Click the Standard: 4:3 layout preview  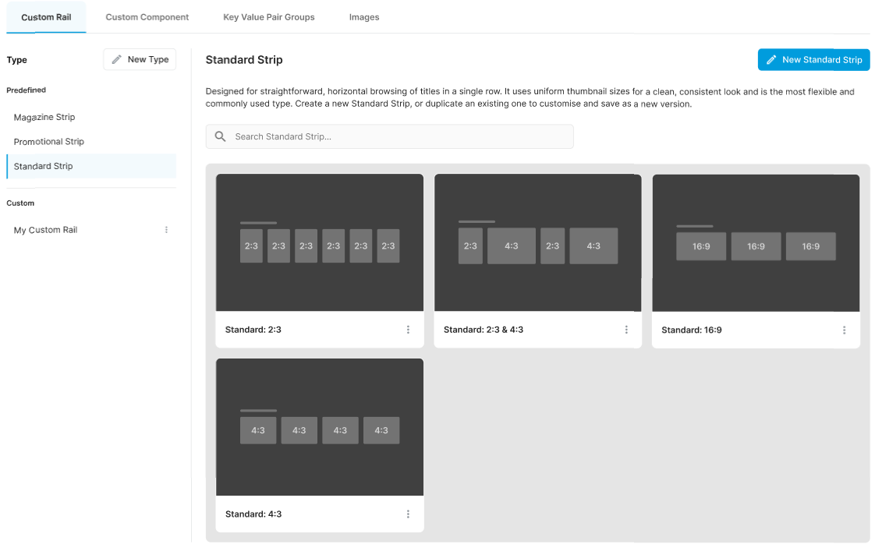pos(320,427)
